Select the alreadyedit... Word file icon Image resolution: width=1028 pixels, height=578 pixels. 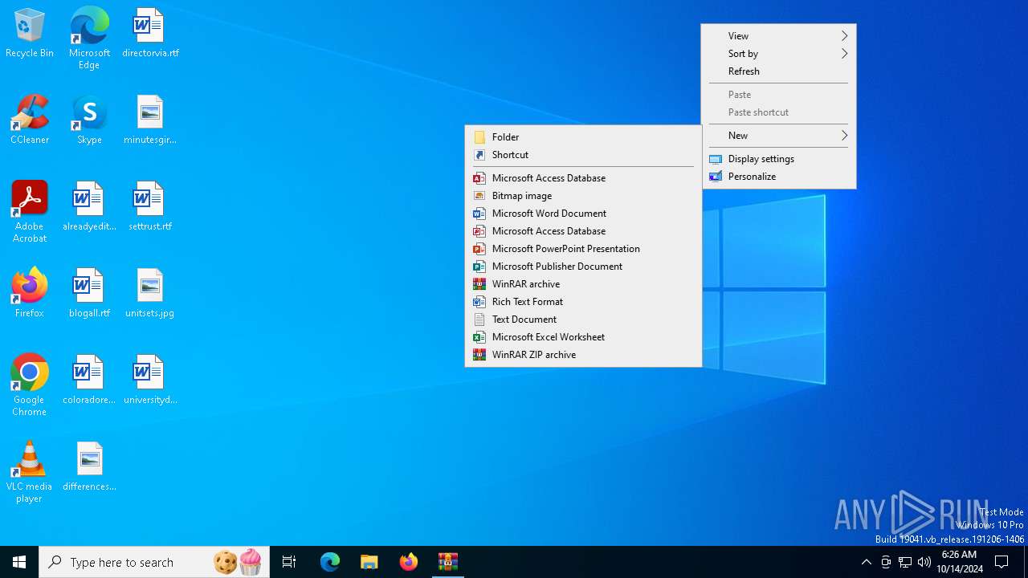[89, 207]
